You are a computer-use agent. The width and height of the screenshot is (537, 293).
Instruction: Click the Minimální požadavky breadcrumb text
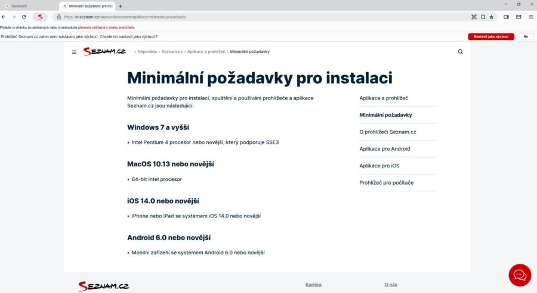click(249, 52)
